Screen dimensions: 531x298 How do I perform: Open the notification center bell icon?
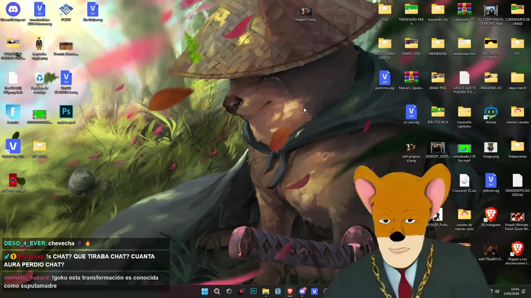click(x=524, y=291)
